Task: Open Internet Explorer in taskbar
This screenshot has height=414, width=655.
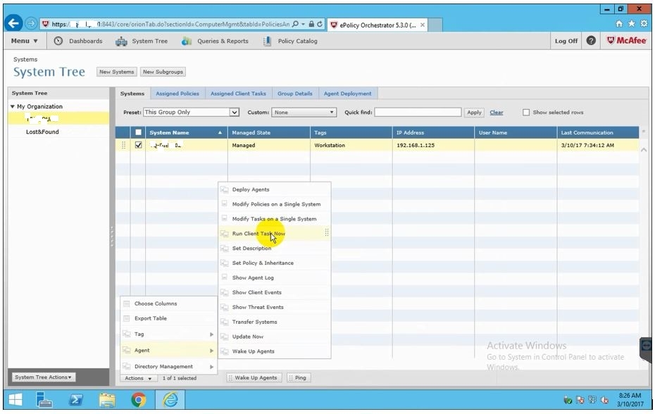Action: pos(170,400)
